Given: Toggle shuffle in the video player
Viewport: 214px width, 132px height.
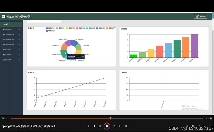Looking at the screenshot, I should pyautogui.click(x=88, y=126).
